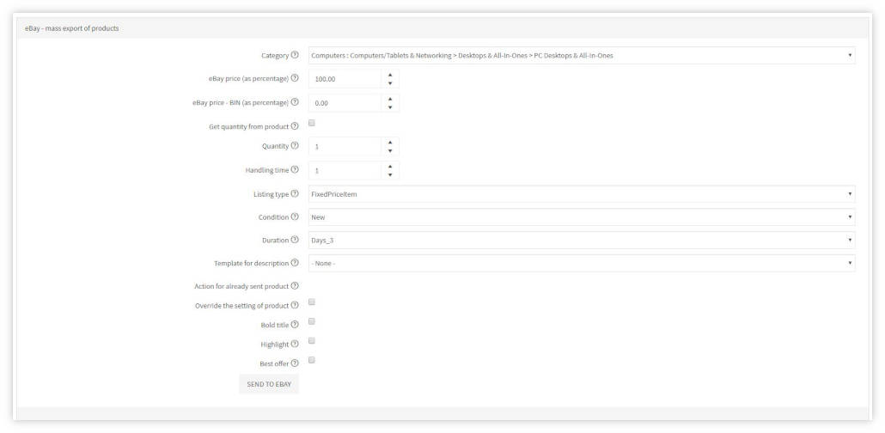This screenshot has width=885, height=433.
Task: Click help icon beside Duration
Action: click(x=295, y=240)
